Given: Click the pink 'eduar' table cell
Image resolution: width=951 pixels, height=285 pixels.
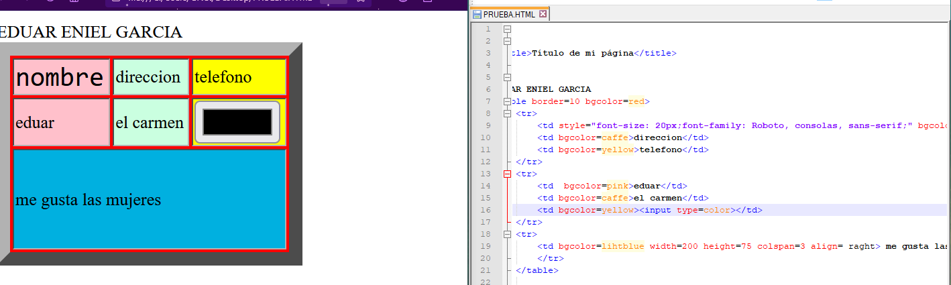Looking at the screenshot, I should [x=61, y=123].
